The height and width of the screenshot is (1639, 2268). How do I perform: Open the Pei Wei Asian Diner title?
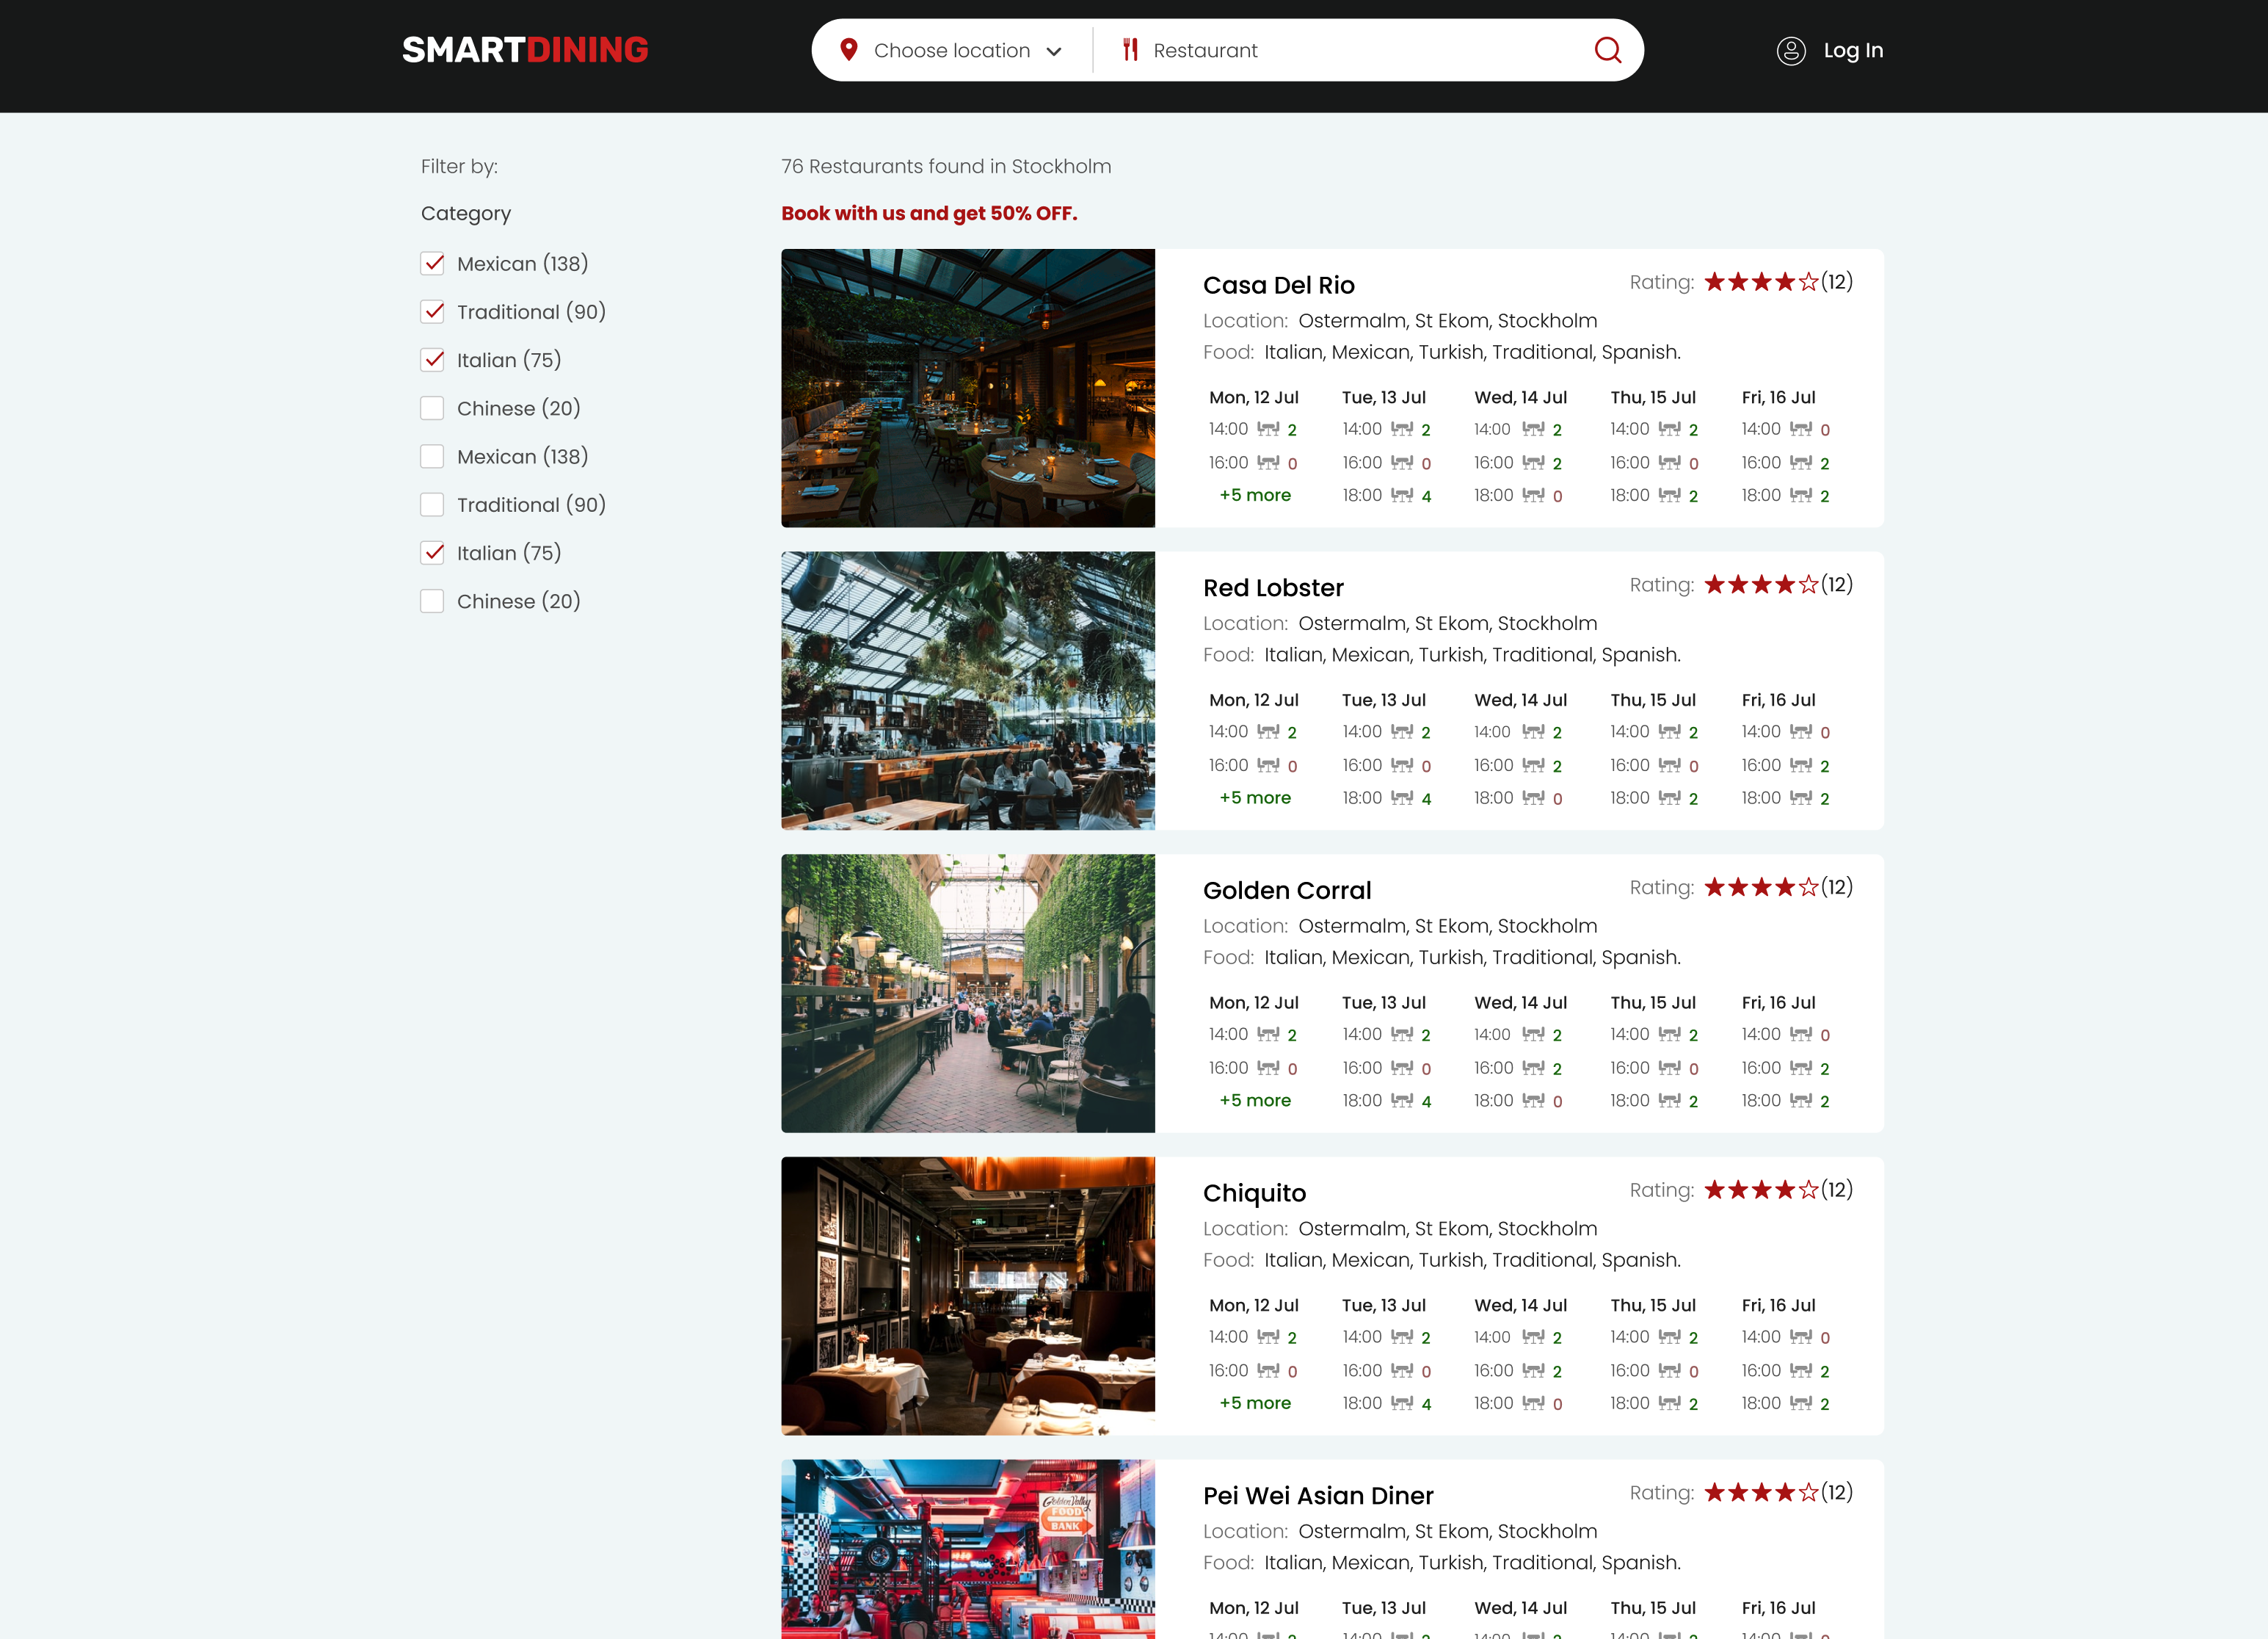tap(1318, 1495)
